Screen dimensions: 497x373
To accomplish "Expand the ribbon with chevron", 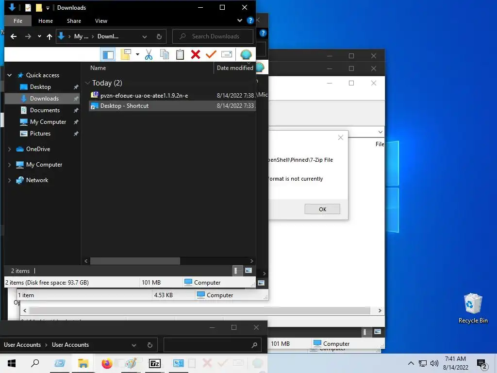I will pyautogui.click(x=240, y=20).
